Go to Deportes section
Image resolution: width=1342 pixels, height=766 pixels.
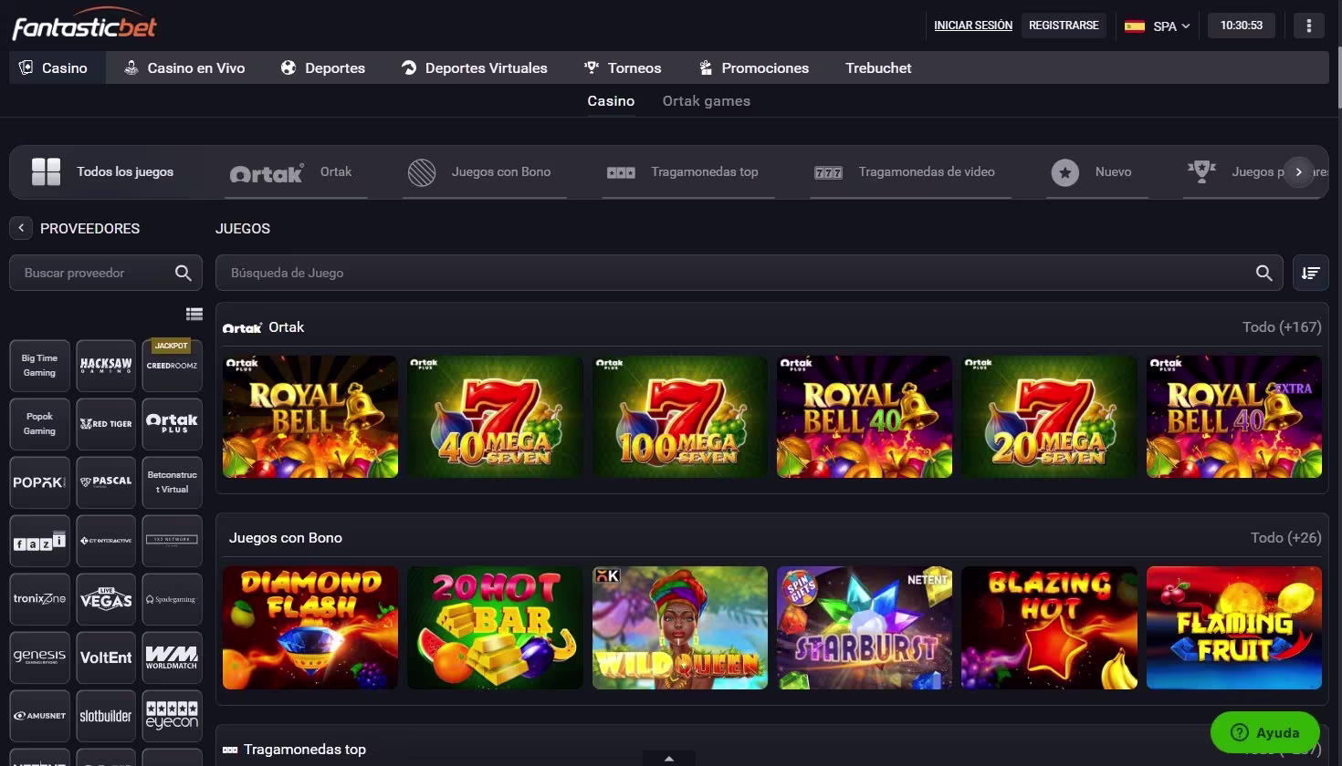(x=323, y=67)
